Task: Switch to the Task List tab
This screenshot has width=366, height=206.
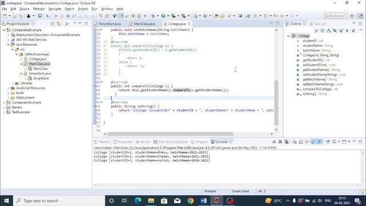Action: click(x=318, y=24)
